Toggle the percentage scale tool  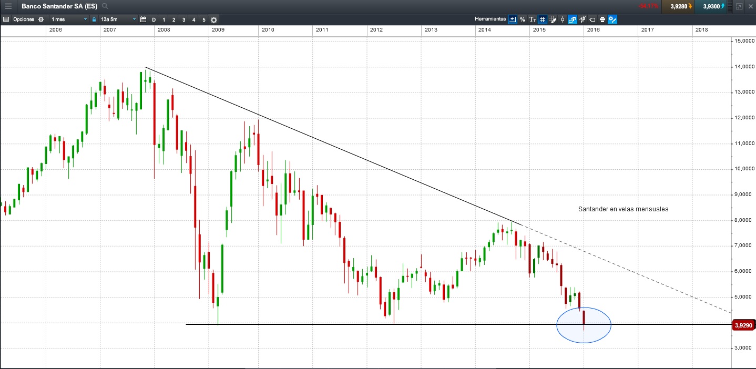522,19
